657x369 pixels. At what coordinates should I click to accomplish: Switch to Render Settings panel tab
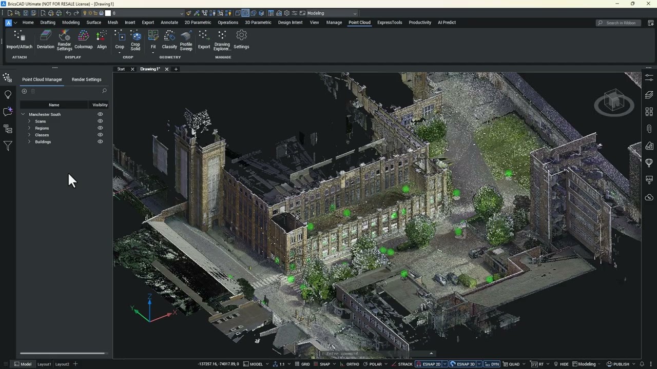tap(86, 79)
